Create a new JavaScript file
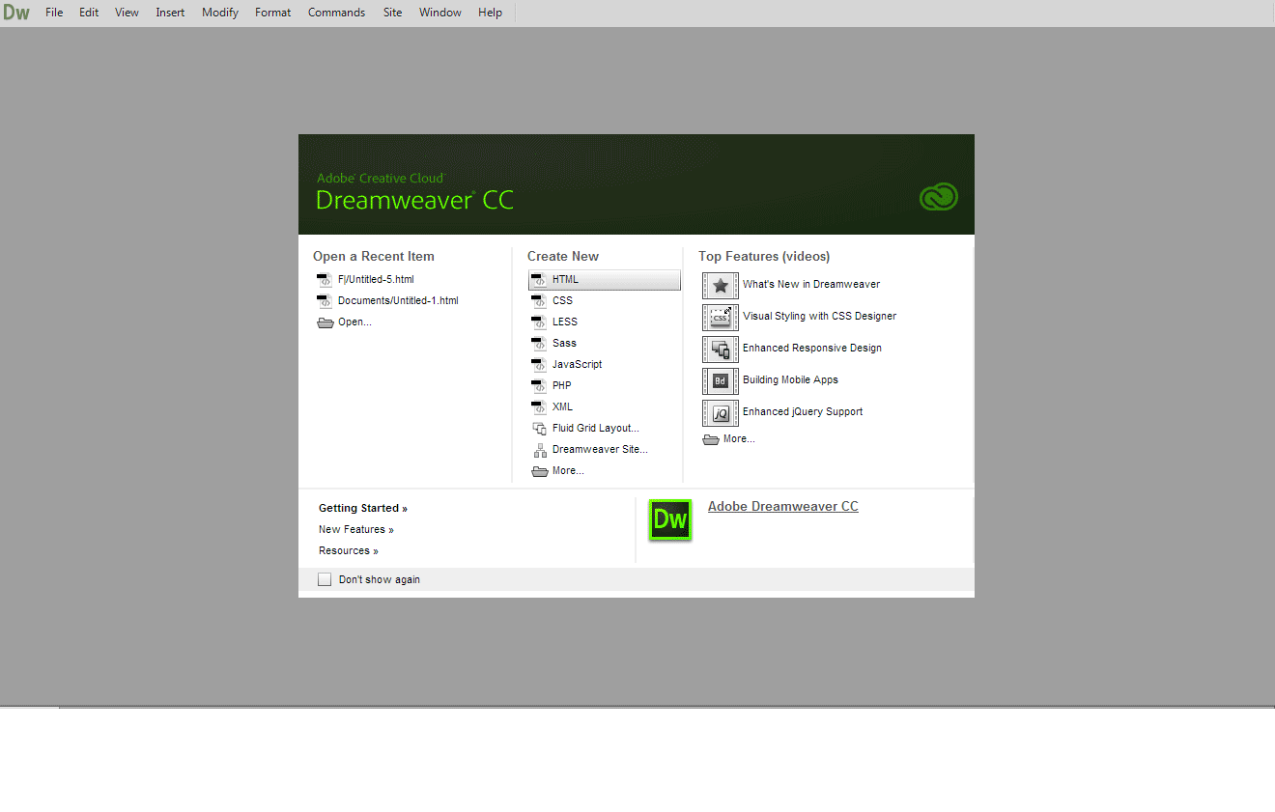 [x=577, y=365]
